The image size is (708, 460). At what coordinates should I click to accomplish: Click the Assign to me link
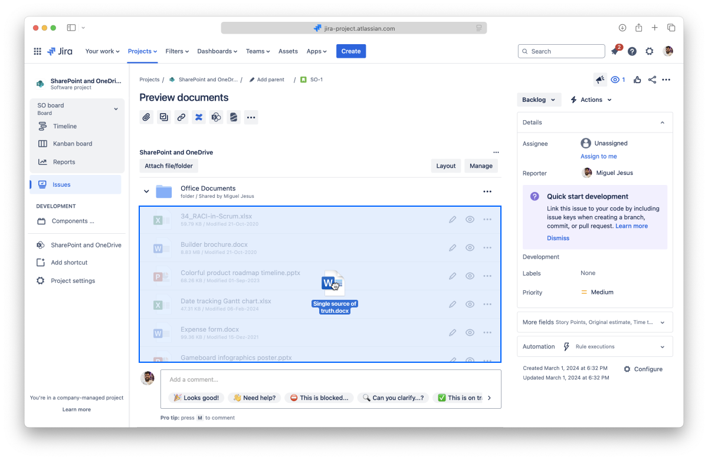pyautogui.click(x=598, y=157)
